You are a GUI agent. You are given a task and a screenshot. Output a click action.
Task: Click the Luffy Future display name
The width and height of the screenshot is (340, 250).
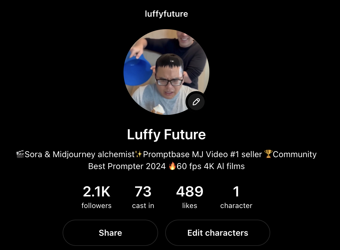tap(166, 135)
